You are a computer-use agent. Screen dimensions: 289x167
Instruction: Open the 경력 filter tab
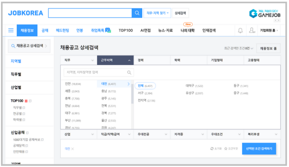[x=152, y=60]
